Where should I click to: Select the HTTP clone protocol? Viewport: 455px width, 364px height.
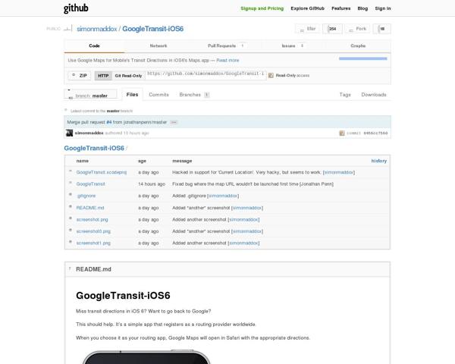tap(104, 76)
